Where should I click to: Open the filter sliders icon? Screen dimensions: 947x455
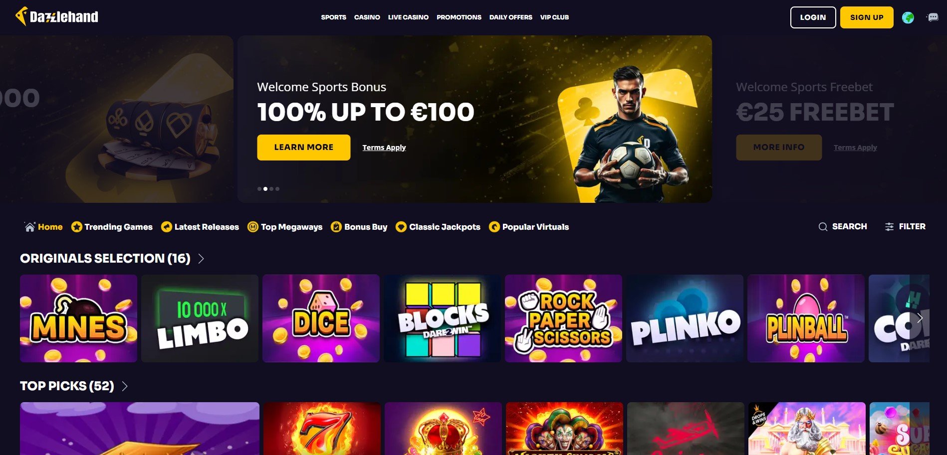(x=889, y=227)
